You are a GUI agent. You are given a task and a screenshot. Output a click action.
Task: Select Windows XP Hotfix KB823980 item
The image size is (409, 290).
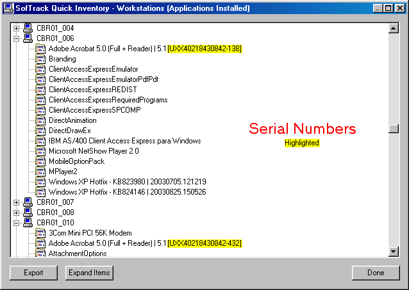pyautogui.click(x=127, y=182)
